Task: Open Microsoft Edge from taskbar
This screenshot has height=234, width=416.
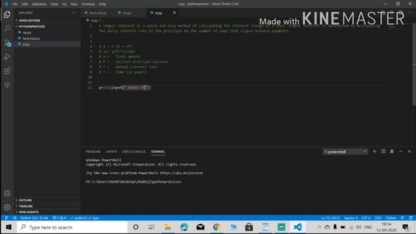Action: pos(184,227)
